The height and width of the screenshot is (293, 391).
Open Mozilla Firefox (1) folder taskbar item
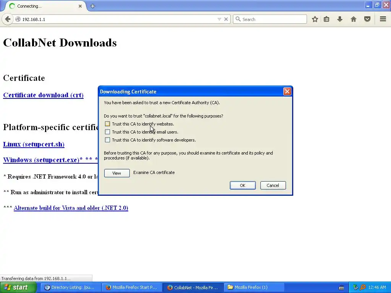coord(254,287)
